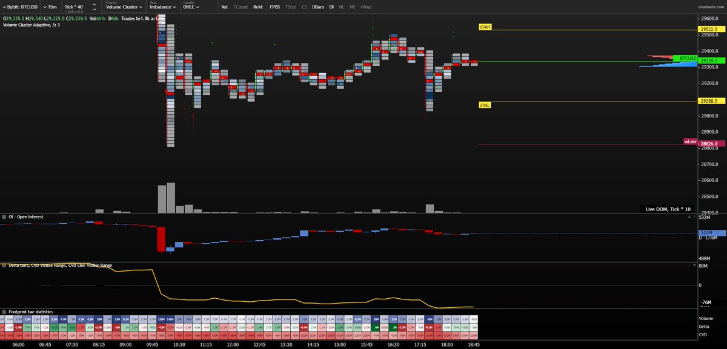
Task: Click the red ask depth DOM histogram
Action: coord(660,56)
